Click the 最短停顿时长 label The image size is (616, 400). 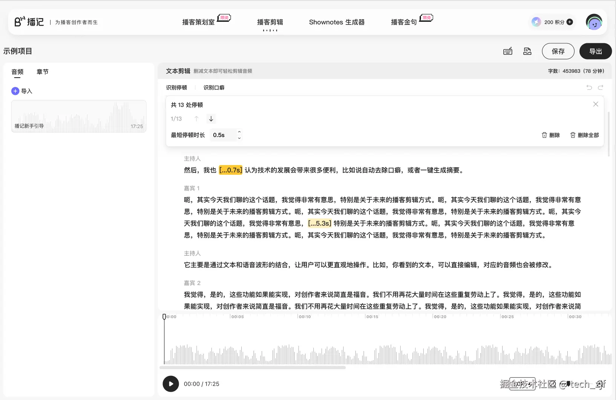click(x=188, y=135)
